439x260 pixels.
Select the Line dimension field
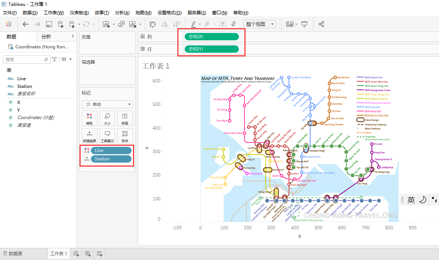pos(21,79)
